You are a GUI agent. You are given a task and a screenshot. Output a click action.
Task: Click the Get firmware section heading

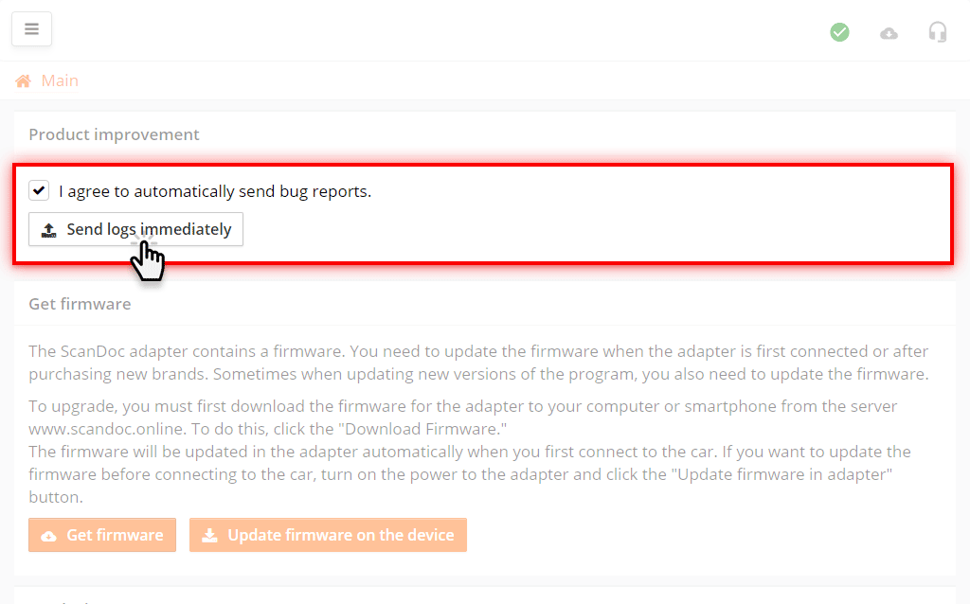click(x=80, y=303)
